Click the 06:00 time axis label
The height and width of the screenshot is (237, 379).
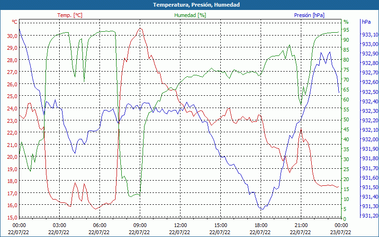click(x=99, y=226)
